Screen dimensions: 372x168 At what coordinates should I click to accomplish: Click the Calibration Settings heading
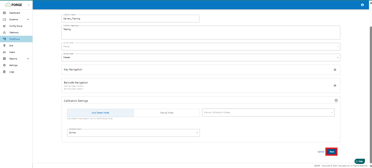[76, 101]
